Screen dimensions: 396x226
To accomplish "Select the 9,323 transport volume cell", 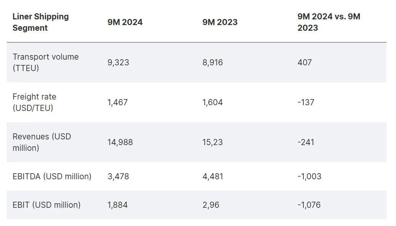I will point(118,62).
